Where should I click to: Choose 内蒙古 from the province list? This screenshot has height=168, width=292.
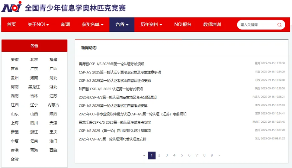point(53,105)
